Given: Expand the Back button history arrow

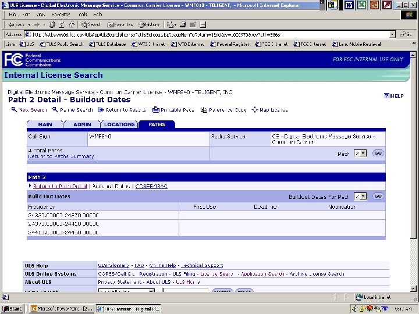Looking at the screenshot, I should 29,24.
